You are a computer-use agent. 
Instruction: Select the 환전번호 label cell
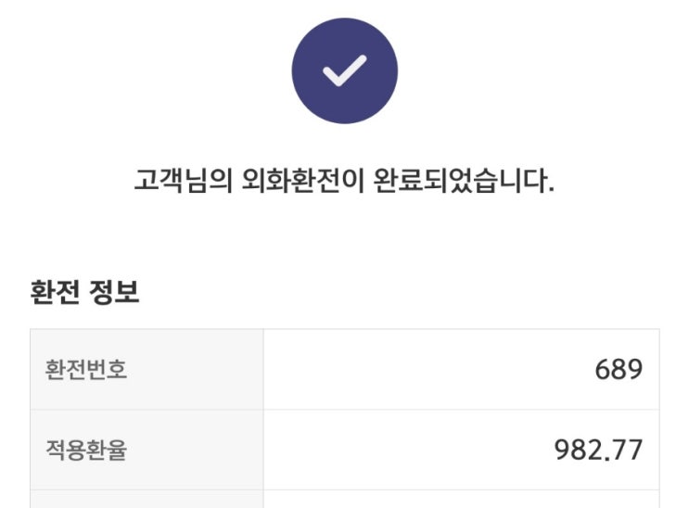click(147, 370)
